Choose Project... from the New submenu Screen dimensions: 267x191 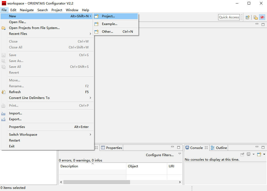pyautogui.click(x=108, y=16)
